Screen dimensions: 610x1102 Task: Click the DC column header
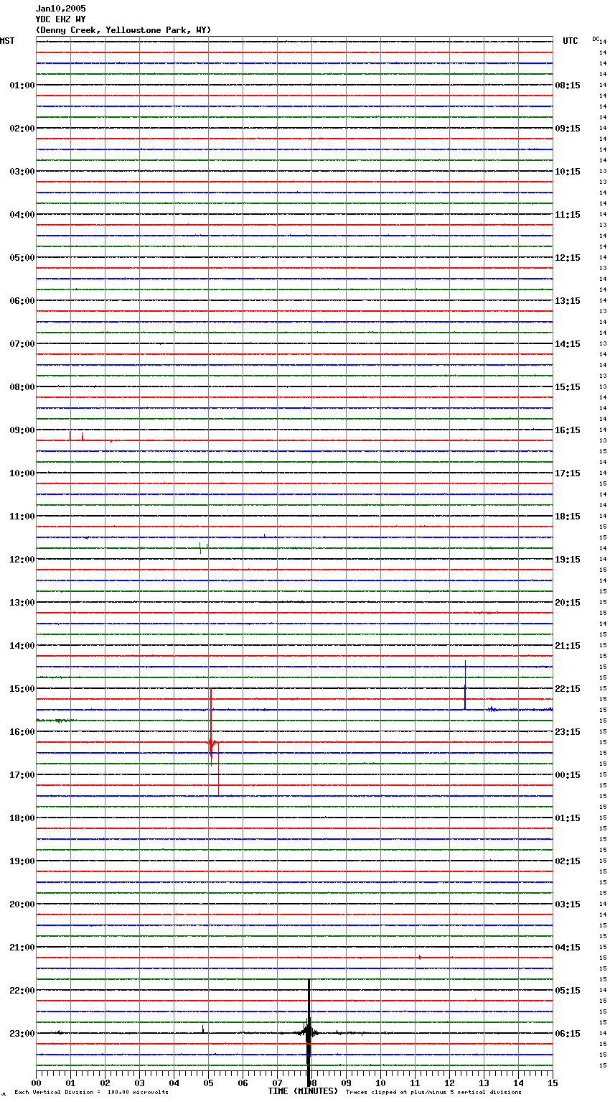(x=596, y=39)
